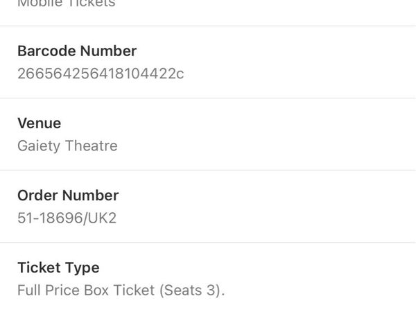Viewport: 416px width, 312px height.
Task: Select barcode value 266564256418104422c
Action: point(101,73)
